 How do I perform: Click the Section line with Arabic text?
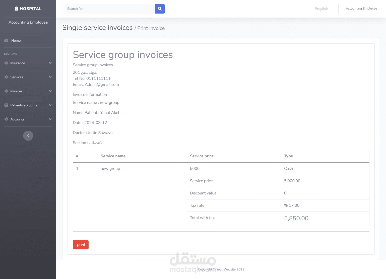[88, 143]
